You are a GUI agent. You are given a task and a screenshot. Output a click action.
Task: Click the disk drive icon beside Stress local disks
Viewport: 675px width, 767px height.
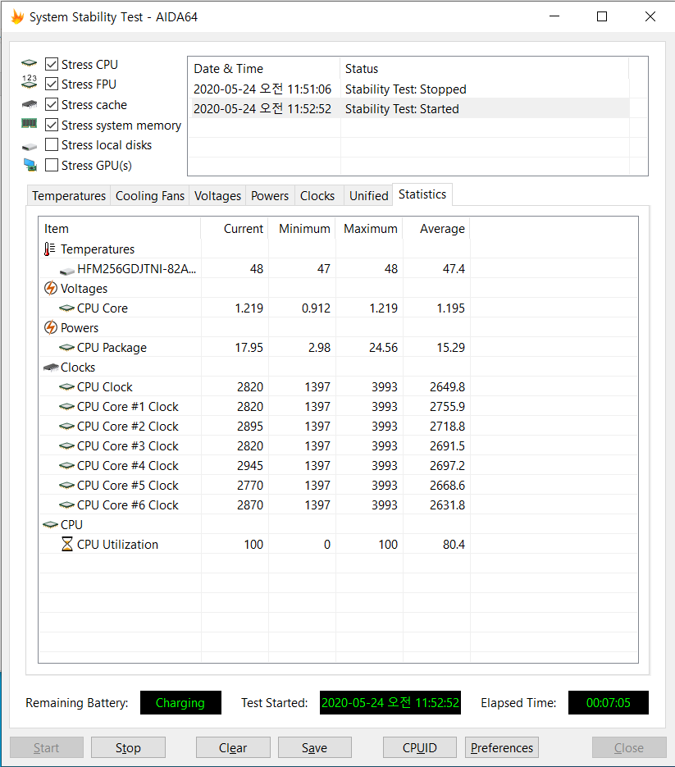(30, 146)
